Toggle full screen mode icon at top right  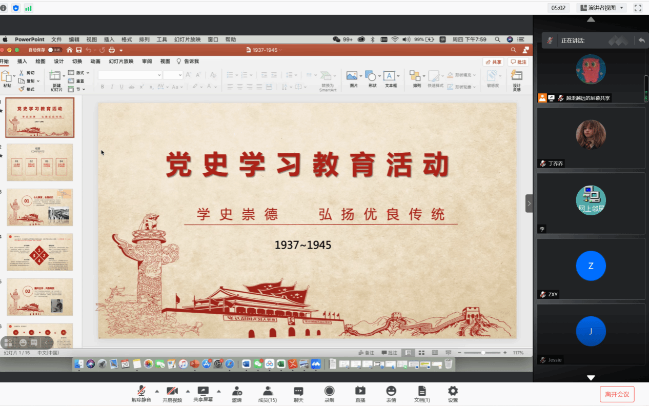tap(638, 8)
